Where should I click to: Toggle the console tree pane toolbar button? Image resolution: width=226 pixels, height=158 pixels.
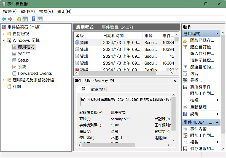[x=25, y=19]
